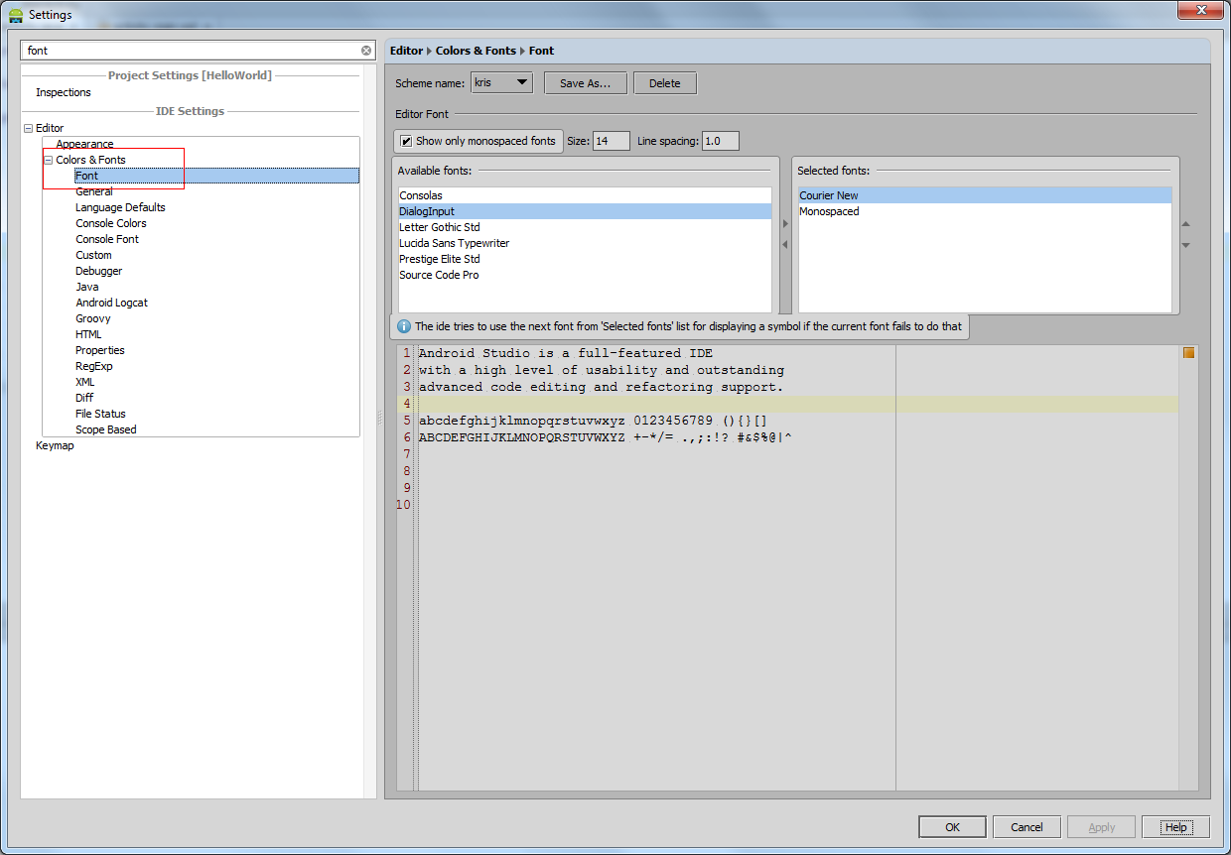Click the blue info icon in tooltip

click(x=404, y=326)
